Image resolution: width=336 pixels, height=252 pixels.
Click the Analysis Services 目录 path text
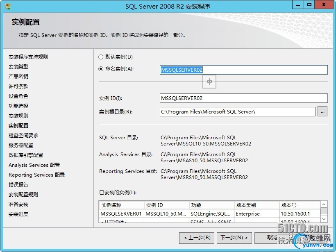(204, 157)
